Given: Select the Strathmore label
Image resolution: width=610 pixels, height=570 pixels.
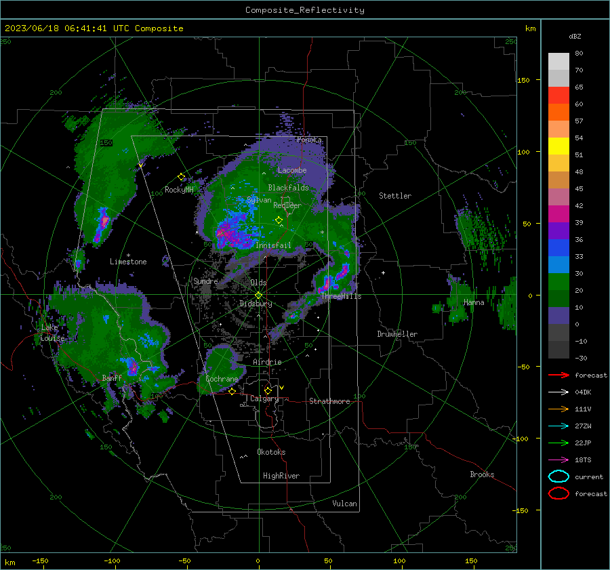Looking at the screenshot, I should click(329, 401).
